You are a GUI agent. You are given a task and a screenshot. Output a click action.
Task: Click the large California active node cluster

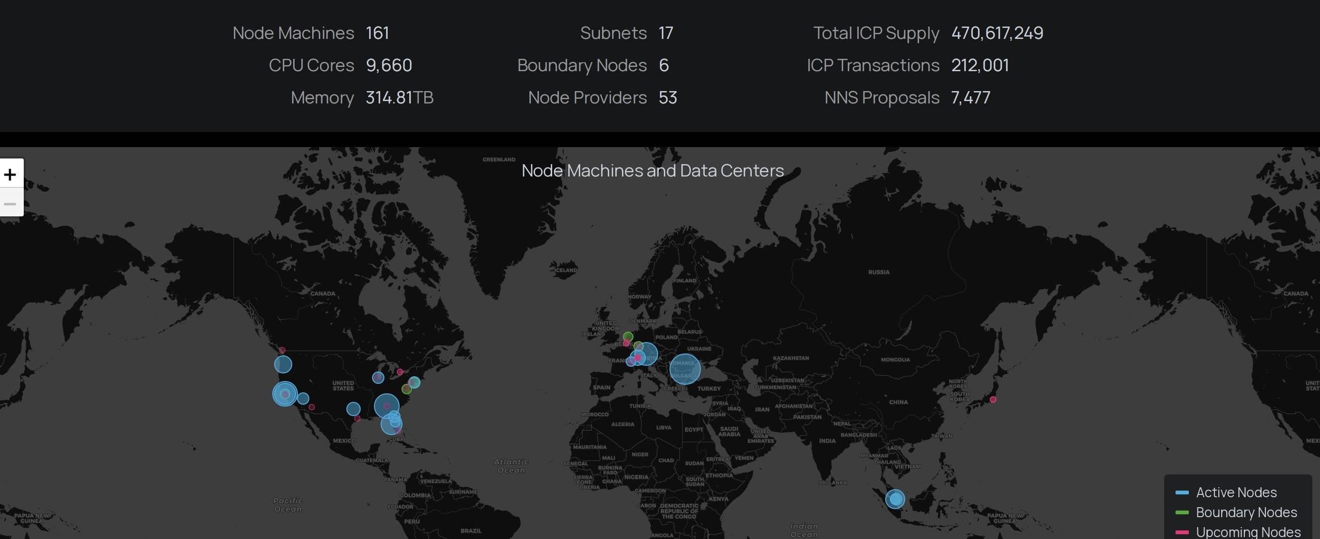285,394
